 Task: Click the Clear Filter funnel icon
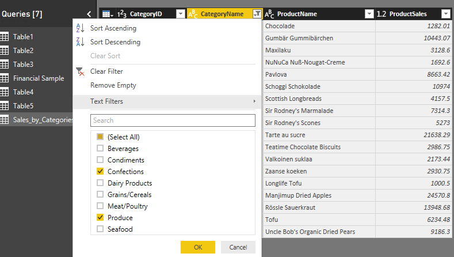pyautogui.click(x=80, y=71)
